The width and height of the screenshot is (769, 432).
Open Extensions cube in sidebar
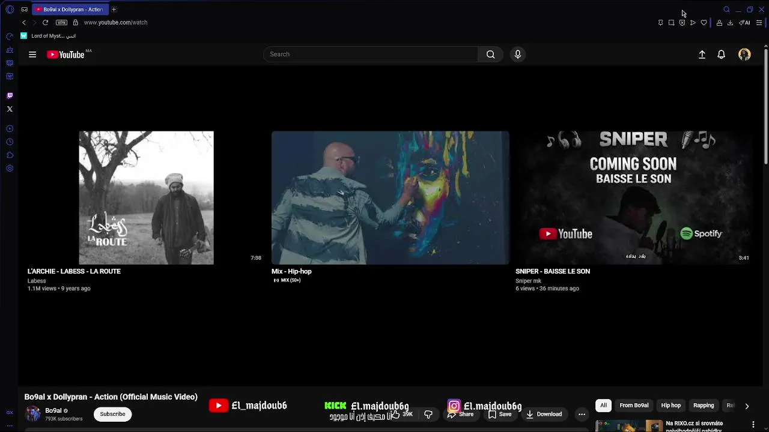(x=10, y=155)
